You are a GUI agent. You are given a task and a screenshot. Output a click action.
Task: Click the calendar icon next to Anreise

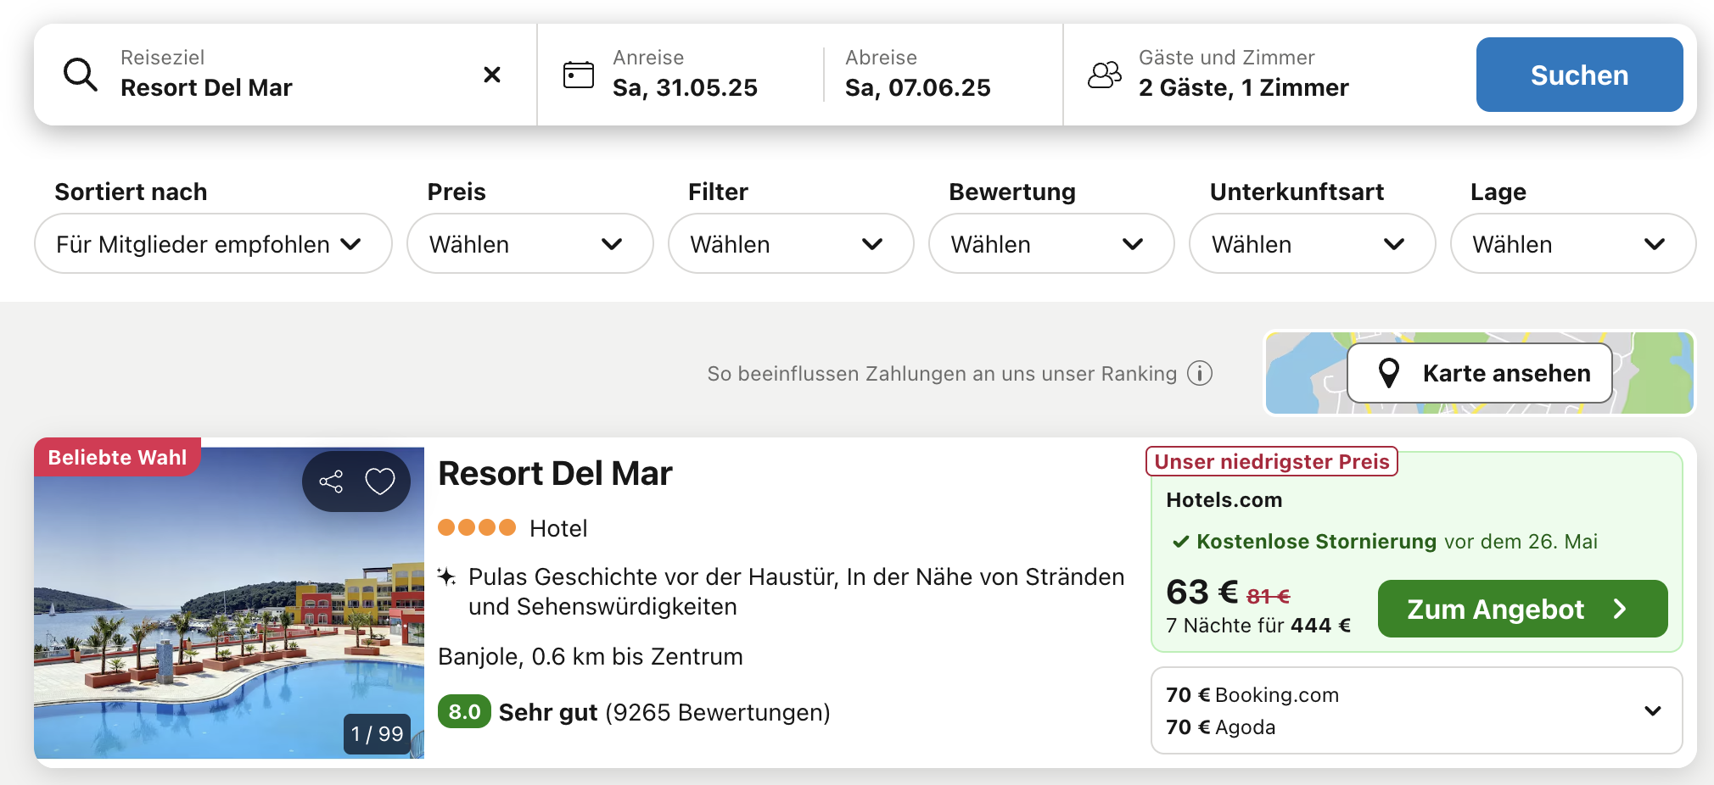coord(579,75)
